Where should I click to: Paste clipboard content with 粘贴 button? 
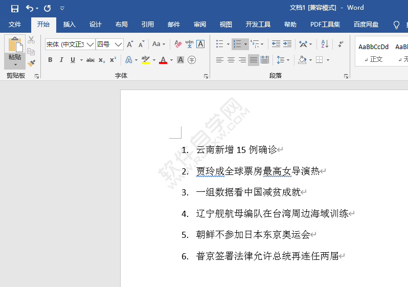click(x=15, y=51)
